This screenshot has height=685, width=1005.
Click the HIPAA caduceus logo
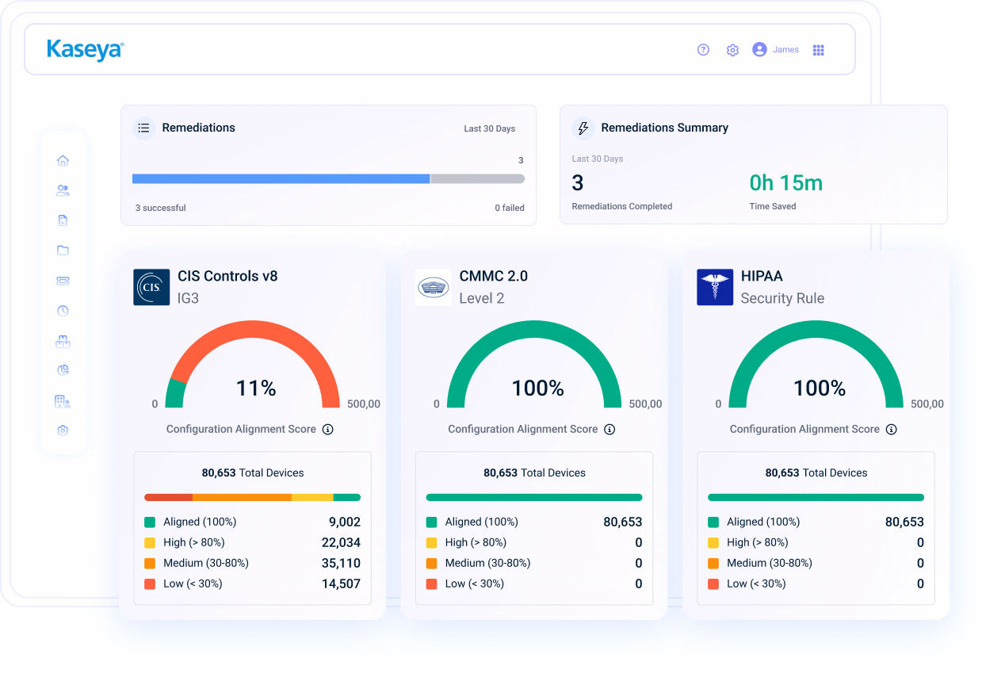[x=715, y=288]
